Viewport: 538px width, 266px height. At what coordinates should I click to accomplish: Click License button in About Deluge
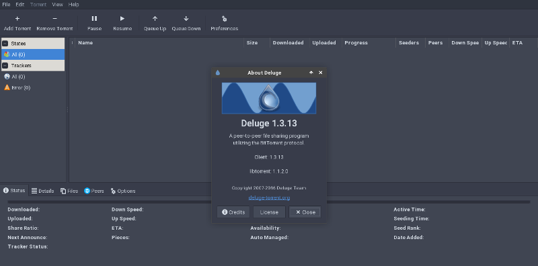269,212
